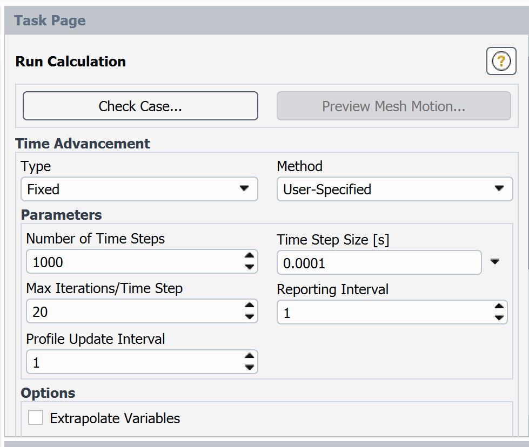Decrease Profile Update Interval with down arrow

tap(249, 367)
